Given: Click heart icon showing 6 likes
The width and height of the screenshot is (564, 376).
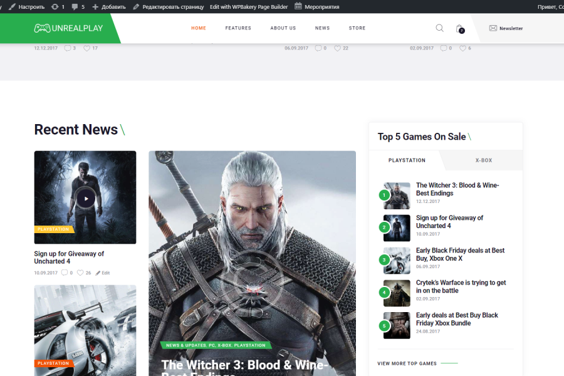Looking at the screenshot, I should (463, 48).
